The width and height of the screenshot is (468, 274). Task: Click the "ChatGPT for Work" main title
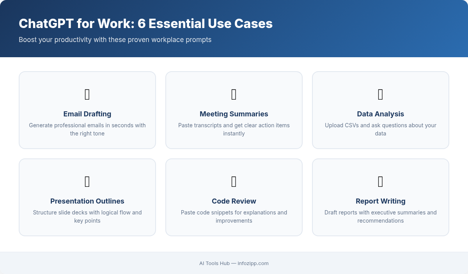pos(145,24)
